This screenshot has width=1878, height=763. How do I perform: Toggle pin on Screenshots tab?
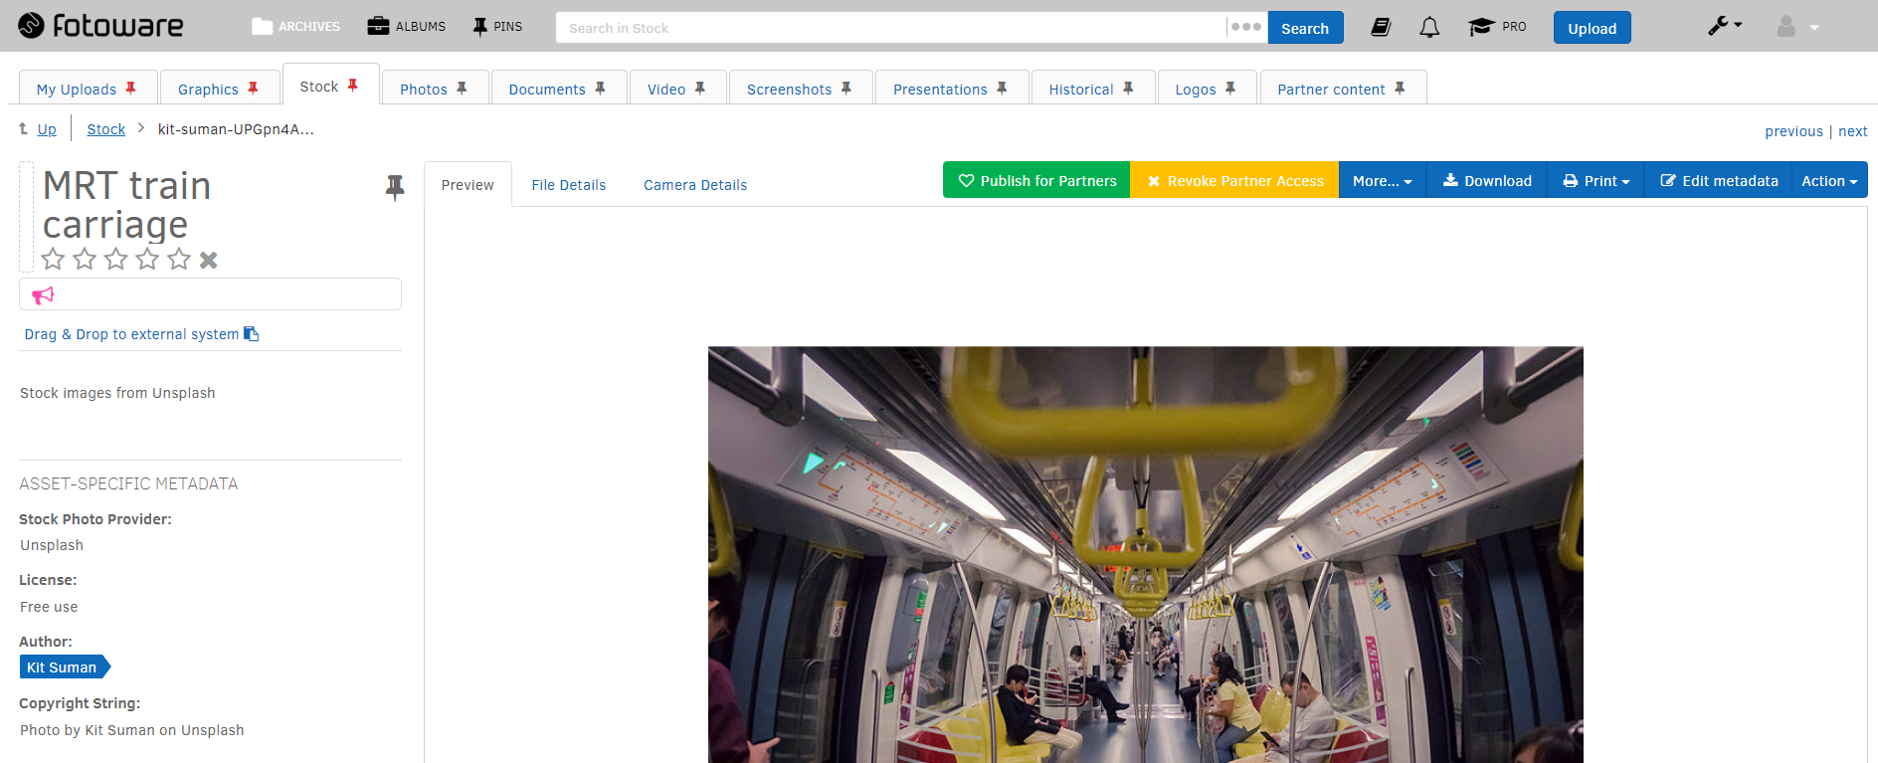[845, 89]
